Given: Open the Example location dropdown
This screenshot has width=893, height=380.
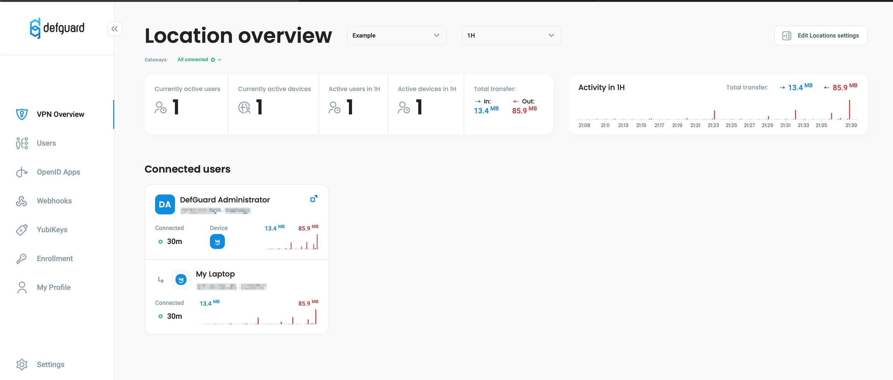Looking at the screenshot, I should click(x=396, y=36).
